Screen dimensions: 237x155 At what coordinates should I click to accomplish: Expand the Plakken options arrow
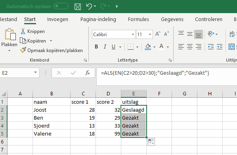coord(9,50)
